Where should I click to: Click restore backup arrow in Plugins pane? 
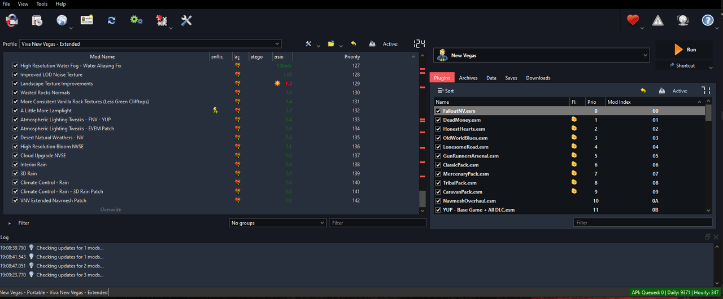(643, 90)
